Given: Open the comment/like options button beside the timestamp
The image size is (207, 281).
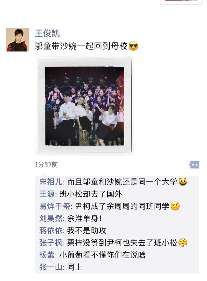Looking at the screenshot, I should (194, 165).
